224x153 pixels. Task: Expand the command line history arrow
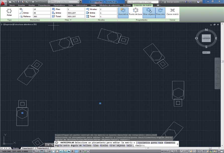pos(178,144)
